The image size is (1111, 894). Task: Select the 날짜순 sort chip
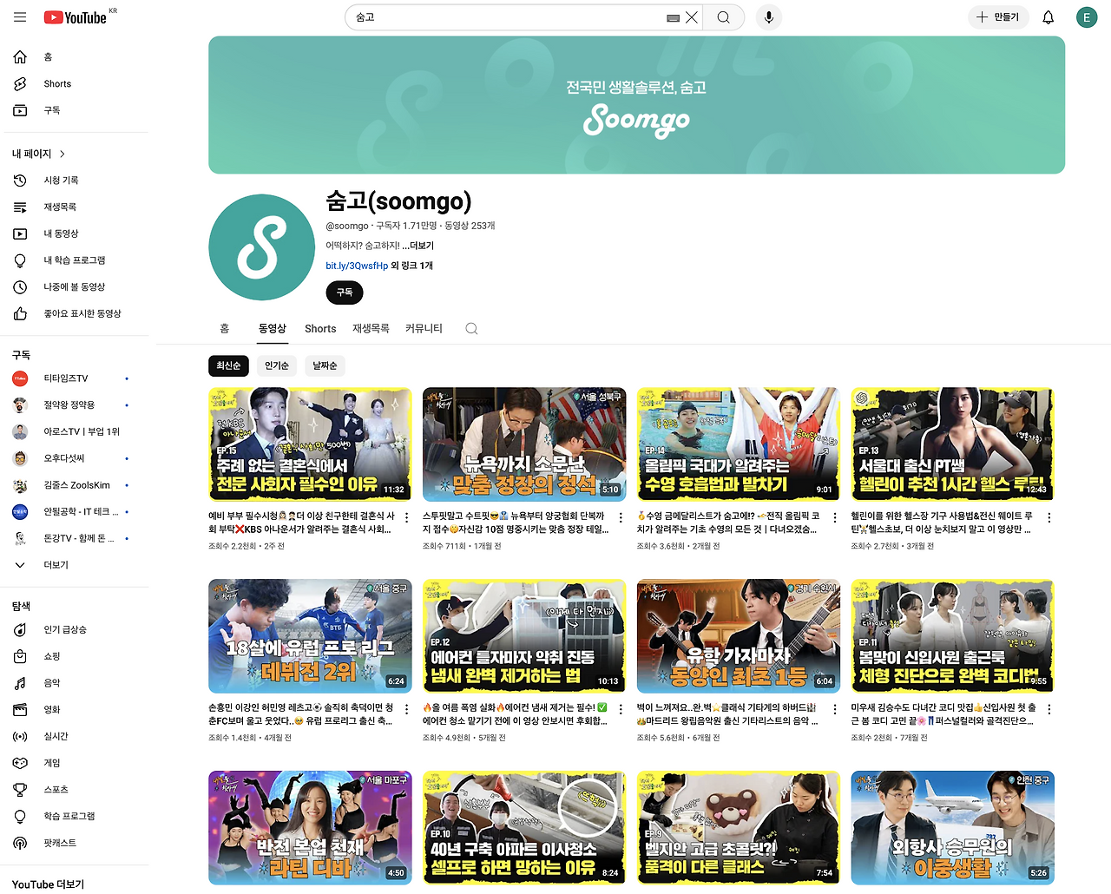coord(325,366)
